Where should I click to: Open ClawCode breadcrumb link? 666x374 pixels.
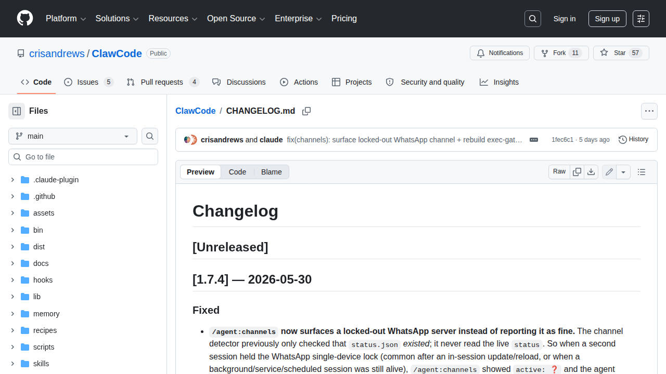tap(196, 111)
